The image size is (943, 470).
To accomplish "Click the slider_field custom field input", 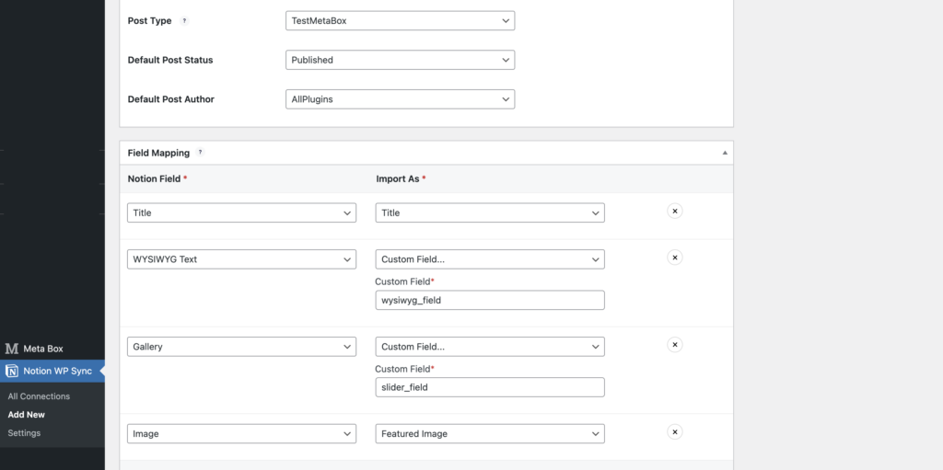I will coord(490,387).
